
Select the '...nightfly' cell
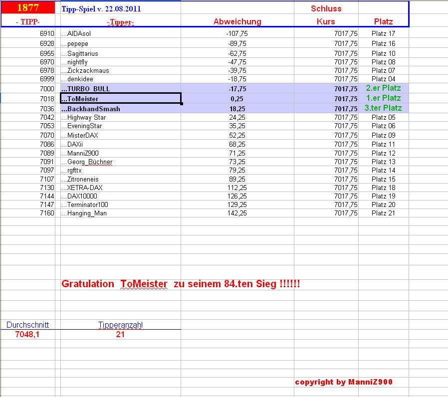pos(121,62)
